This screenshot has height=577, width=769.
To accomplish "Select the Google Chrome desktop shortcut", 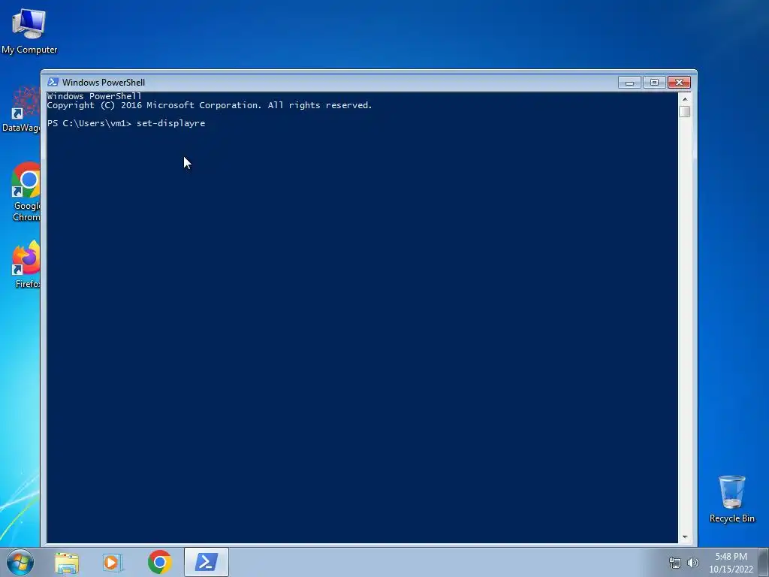I will point(26,192).
